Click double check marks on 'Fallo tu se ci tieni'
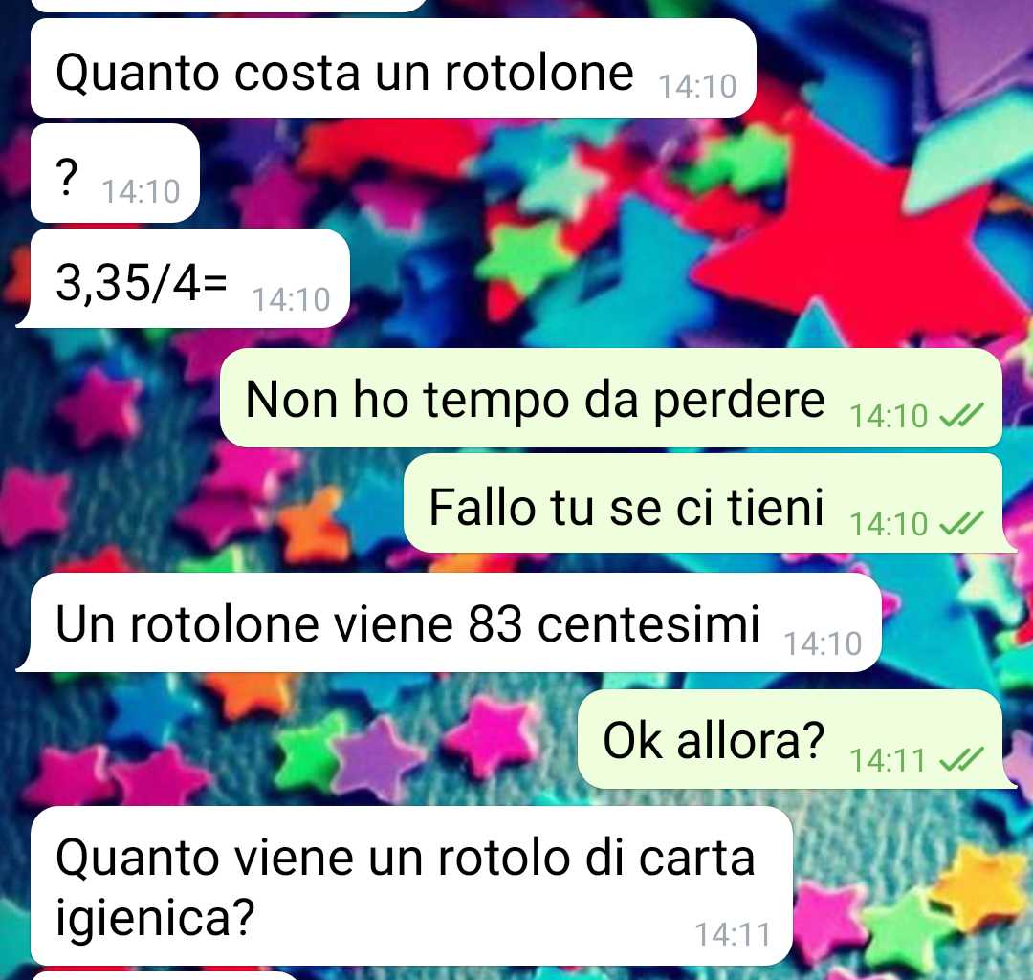Screen dimensions: 1033x980 961,523
